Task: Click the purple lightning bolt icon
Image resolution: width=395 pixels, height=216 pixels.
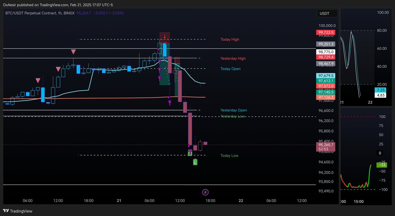Action: coord(205,192)
